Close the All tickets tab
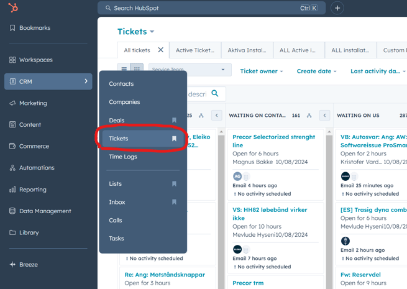This screenshot has height=289, width=407. pos(161,50)
